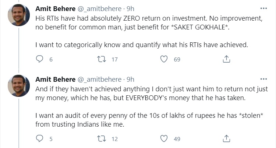Click profile picture on the first tweet

19,15
